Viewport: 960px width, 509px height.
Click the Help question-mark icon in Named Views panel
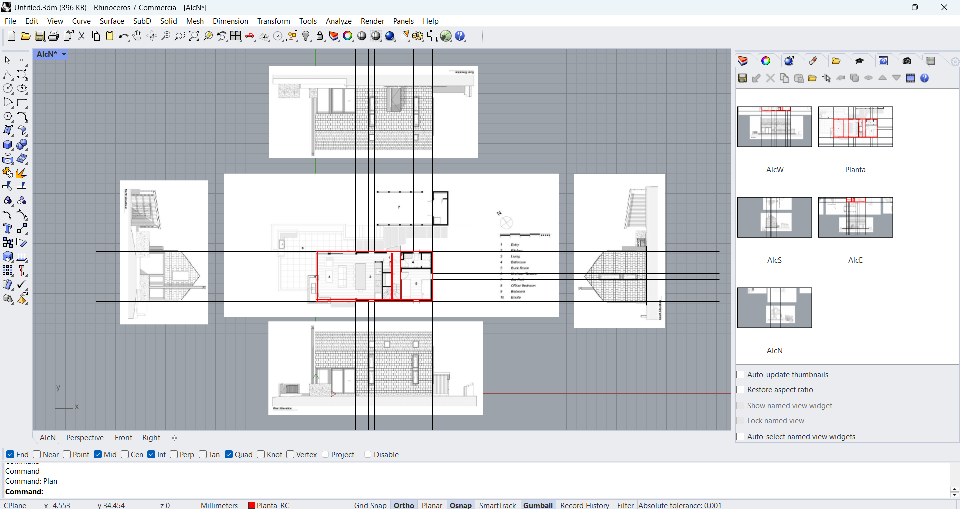925,78
